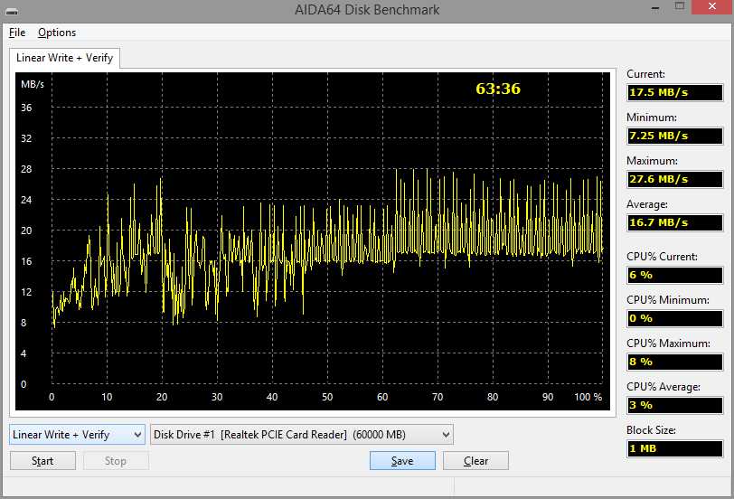Click the Current speed value field
Viewport: 734px width, 499px height.
click(674, 92)
